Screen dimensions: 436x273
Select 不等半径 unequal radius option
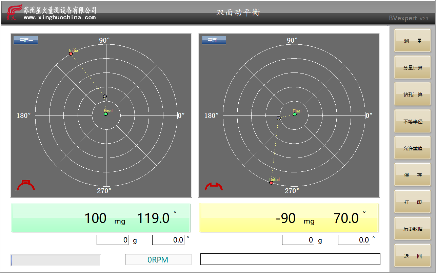tap(412, 121)
